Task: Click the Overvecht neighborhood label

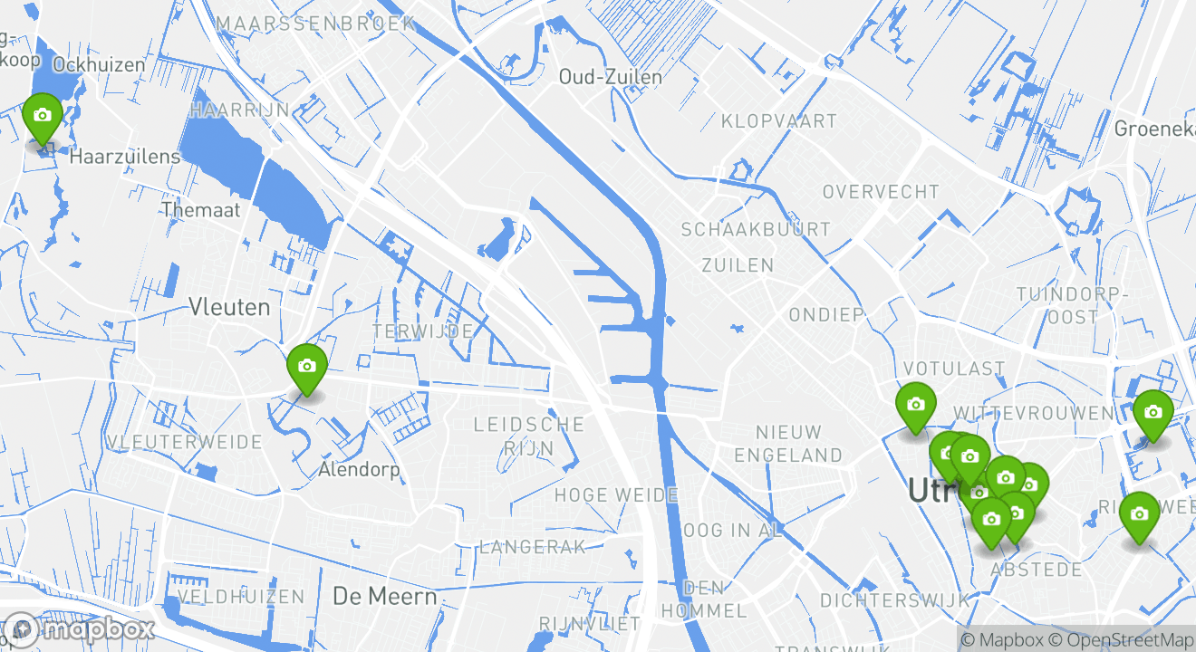Action: tap(881, 192)
